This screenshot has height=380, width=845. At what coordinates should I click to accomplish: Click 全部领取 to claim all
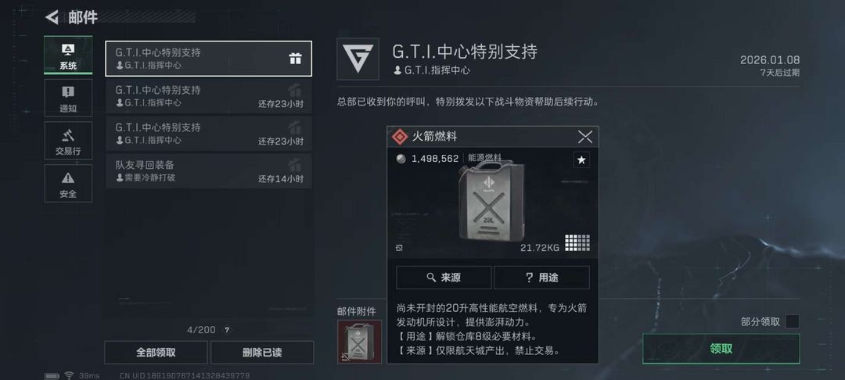pyautogui.click(x=156, y=353)
